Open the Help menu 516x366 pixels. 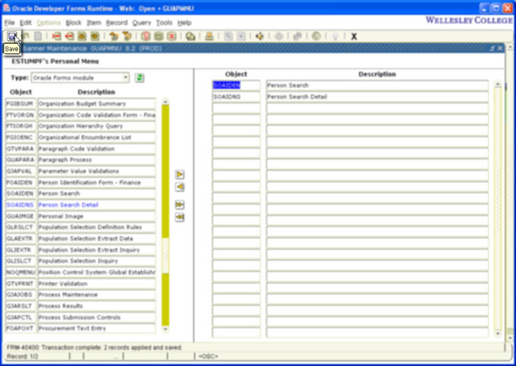coord(185,22)
